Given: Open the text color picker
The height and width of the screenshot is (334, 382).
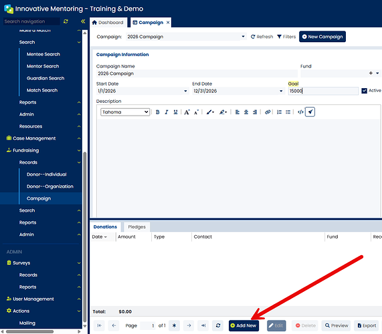Looking at the screenshot, I should tap(210, 112).
